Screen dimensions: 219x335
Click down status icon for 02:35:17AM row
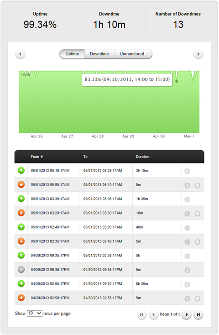(21, 241)
